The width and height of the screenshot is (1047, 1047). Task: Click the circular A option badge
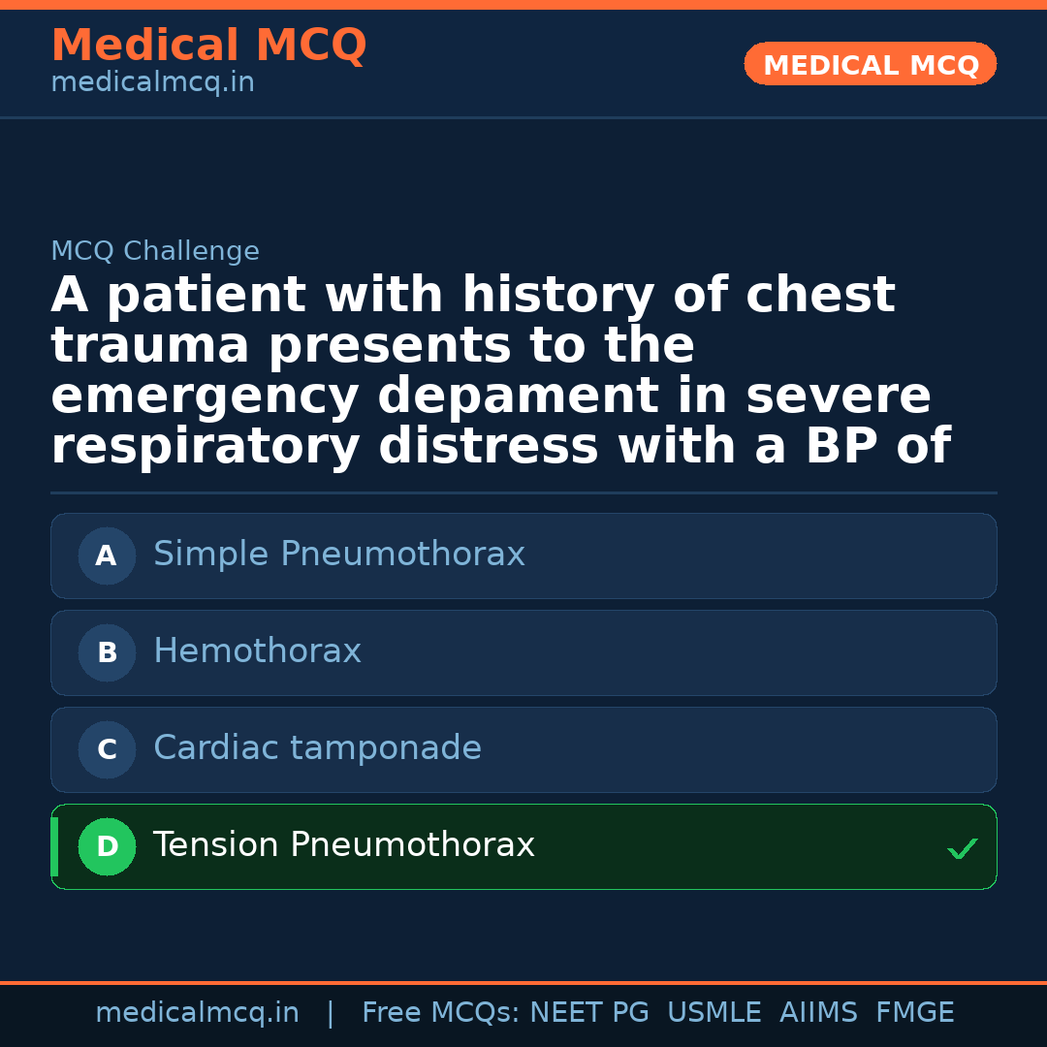tap(107, 555)
